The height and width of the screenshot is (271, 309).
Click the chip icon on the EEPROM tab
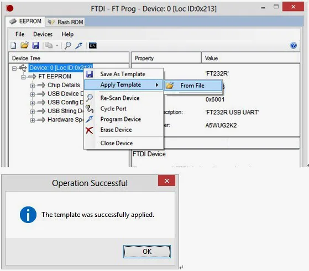(x=13, y=22)
